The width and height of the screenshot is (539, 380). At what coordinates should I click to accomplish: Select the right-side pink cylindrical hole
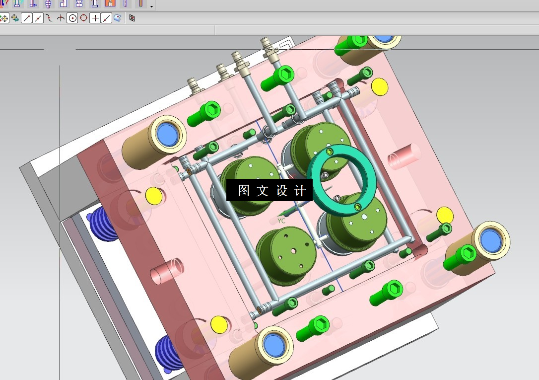[x=403, y=156]
